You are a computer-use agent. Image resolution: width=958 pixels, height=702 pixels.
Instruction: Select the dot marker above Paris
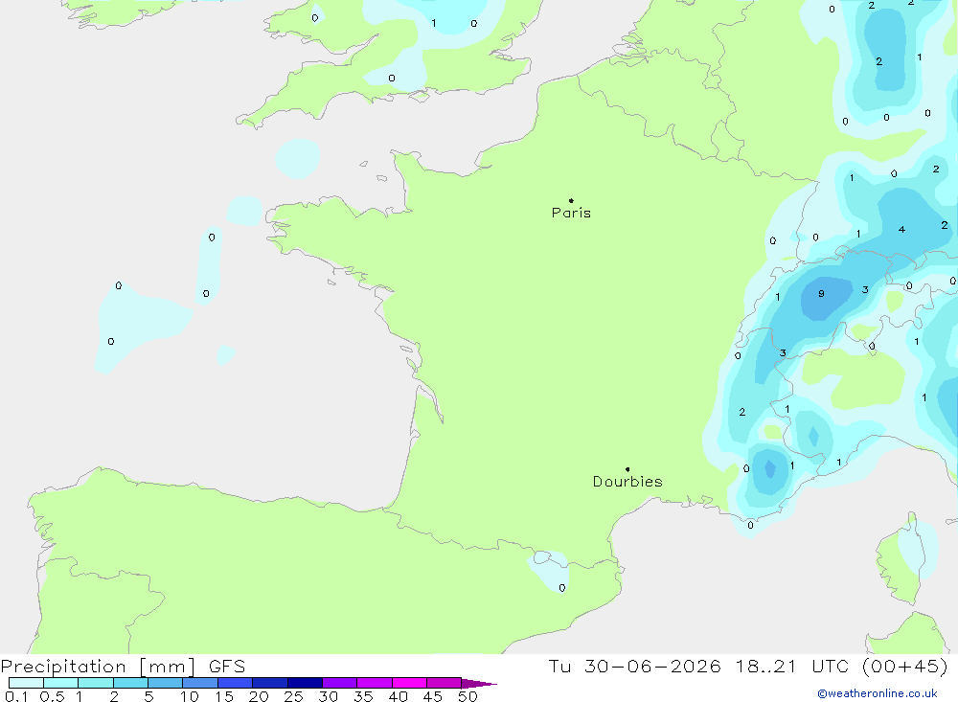pyautogui.click(x=571, y=200)
